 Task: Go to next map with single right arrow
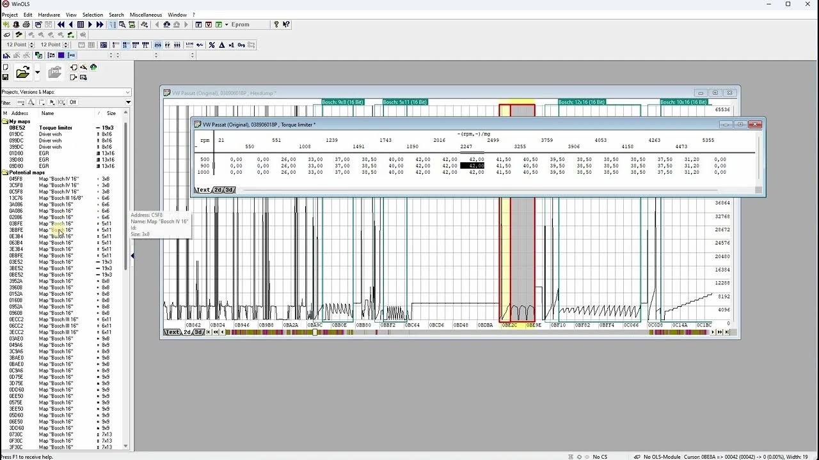(x=90, y=24)
